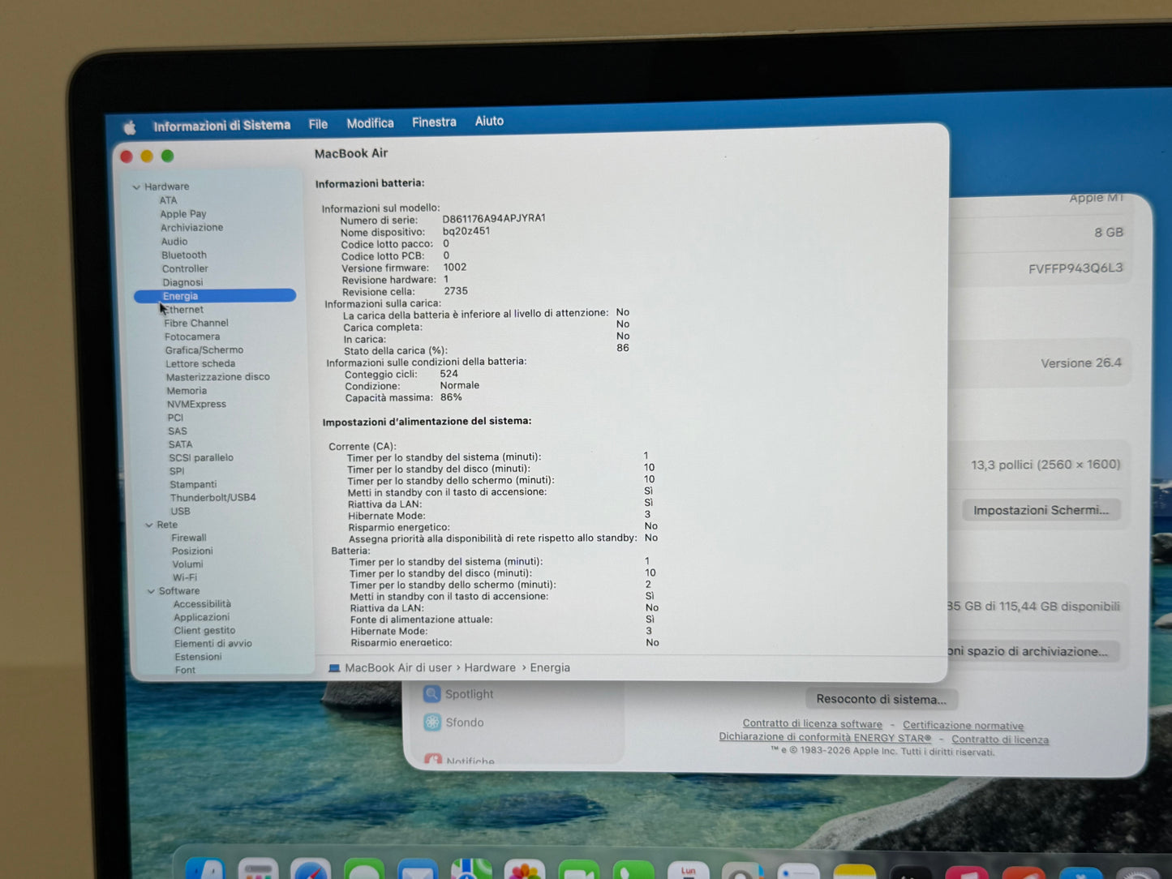Select Elementi di avvio under Software
This screenshot has width=1172, height=879.
213,644
